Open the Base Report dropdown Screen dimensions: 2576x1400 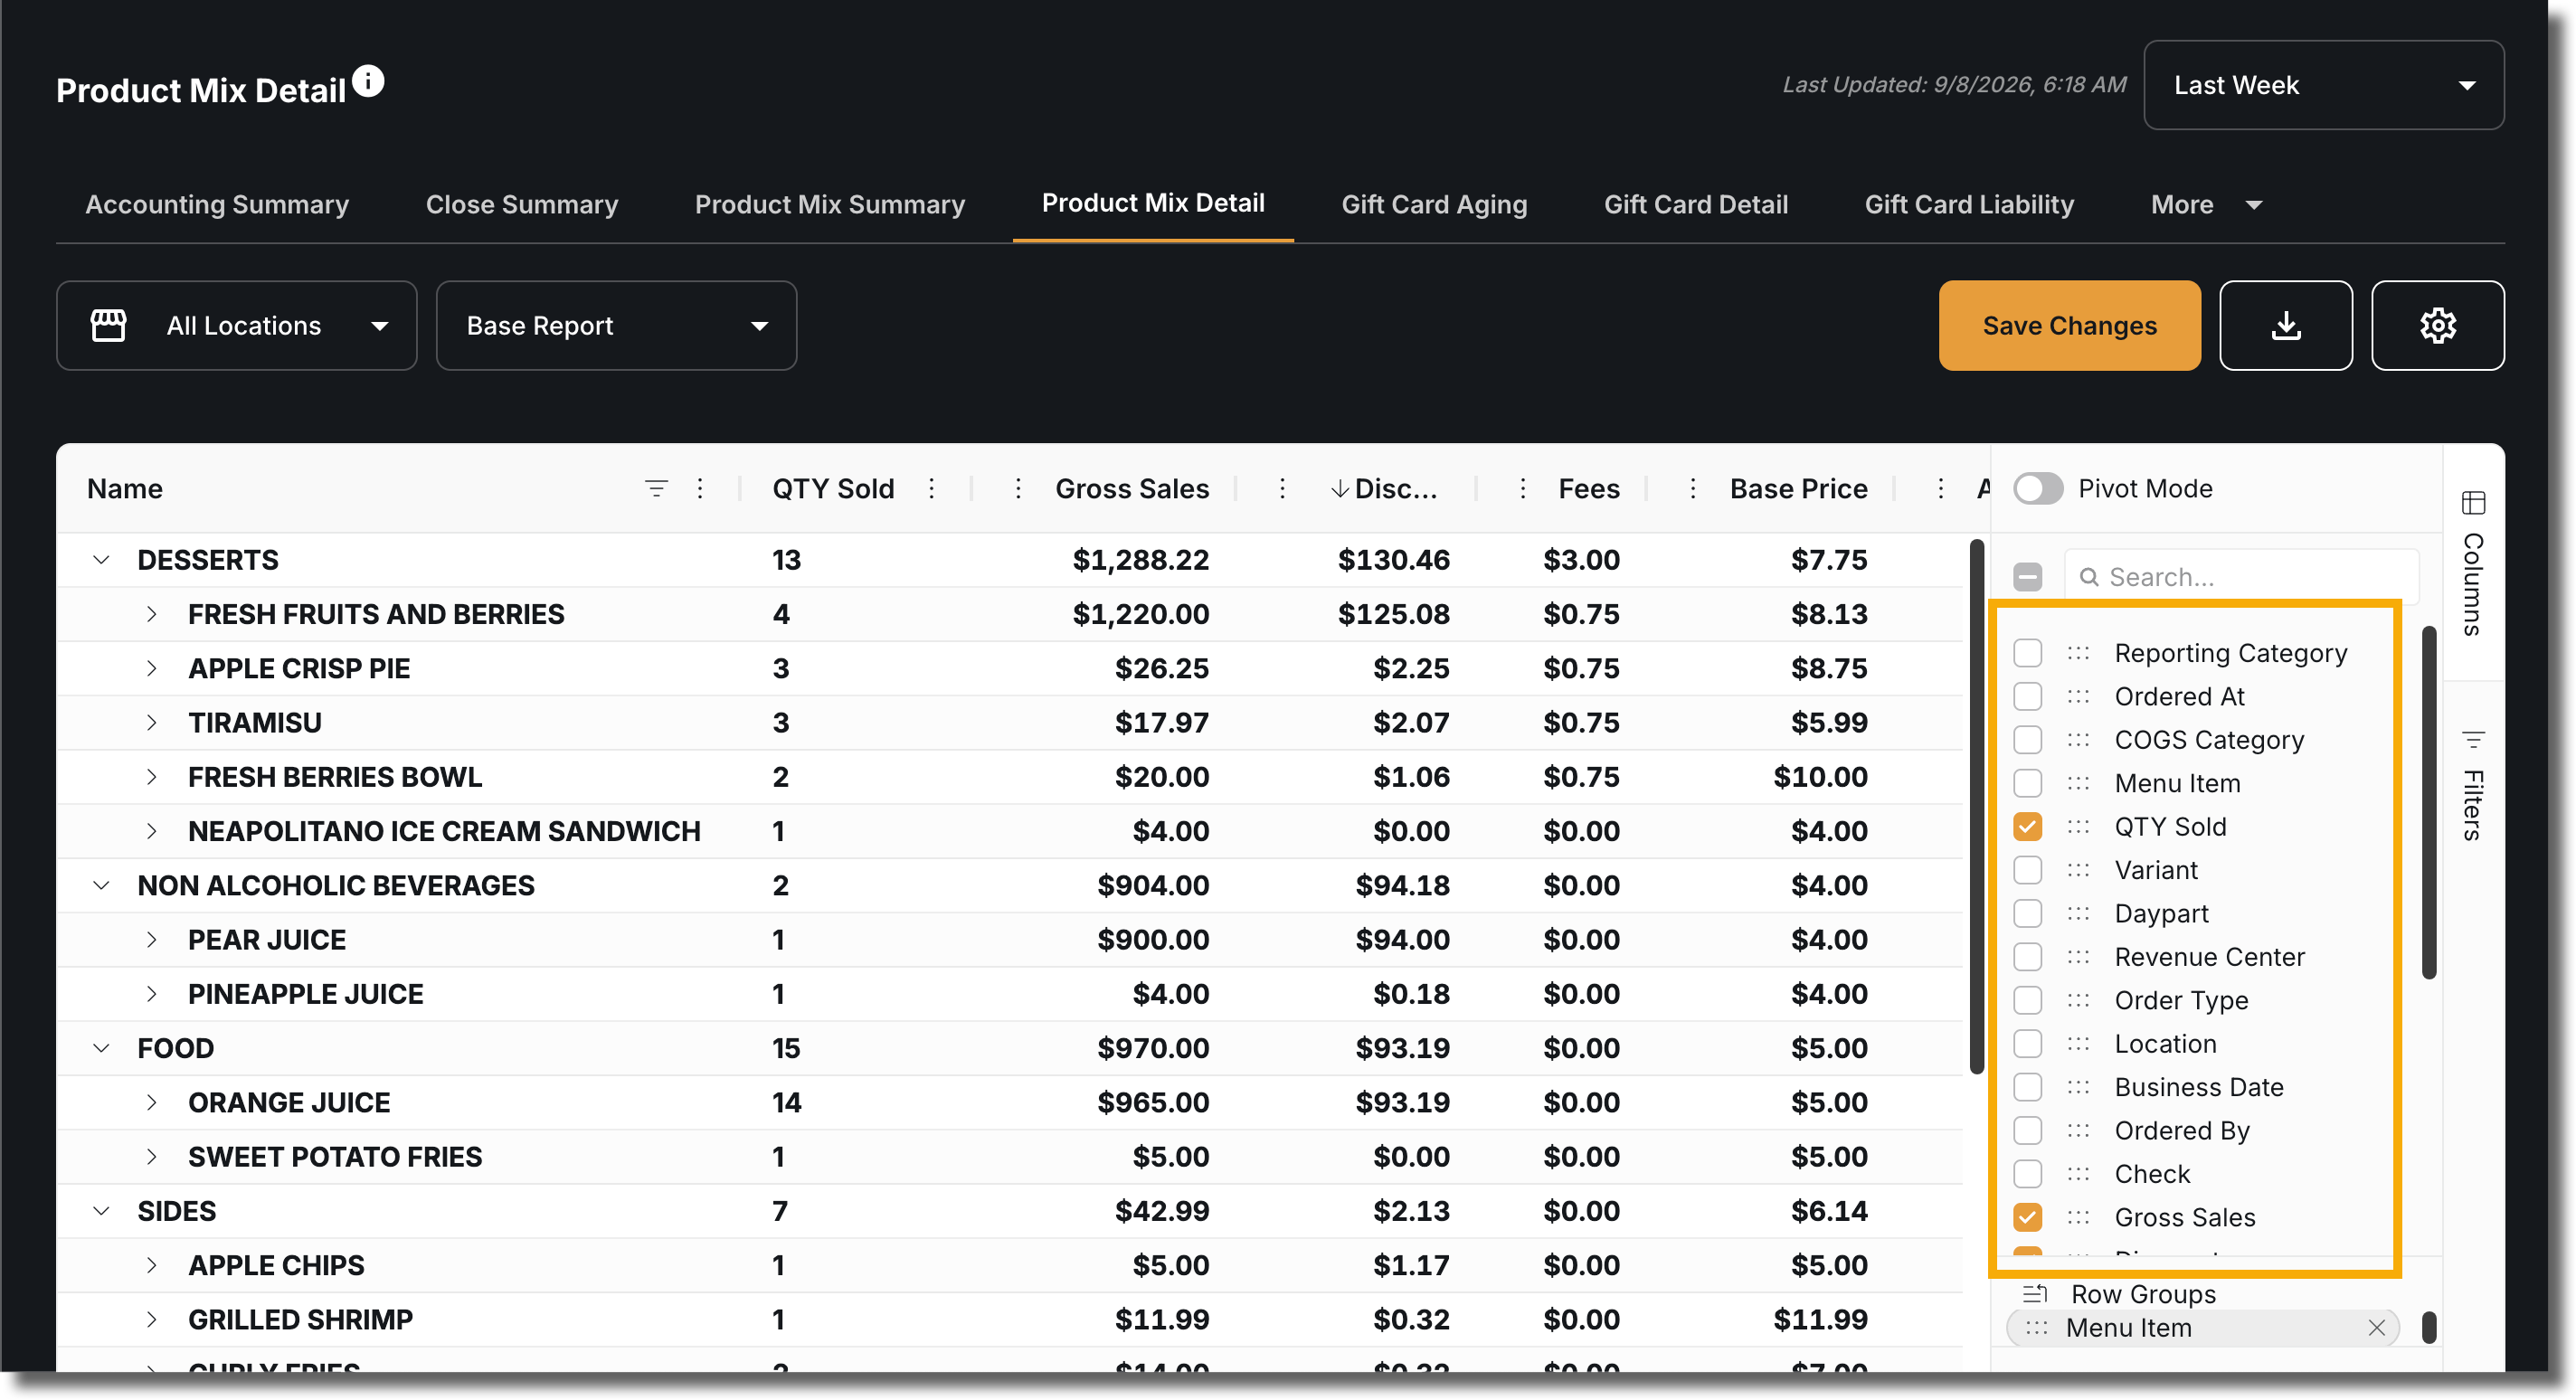click(616, 325)
